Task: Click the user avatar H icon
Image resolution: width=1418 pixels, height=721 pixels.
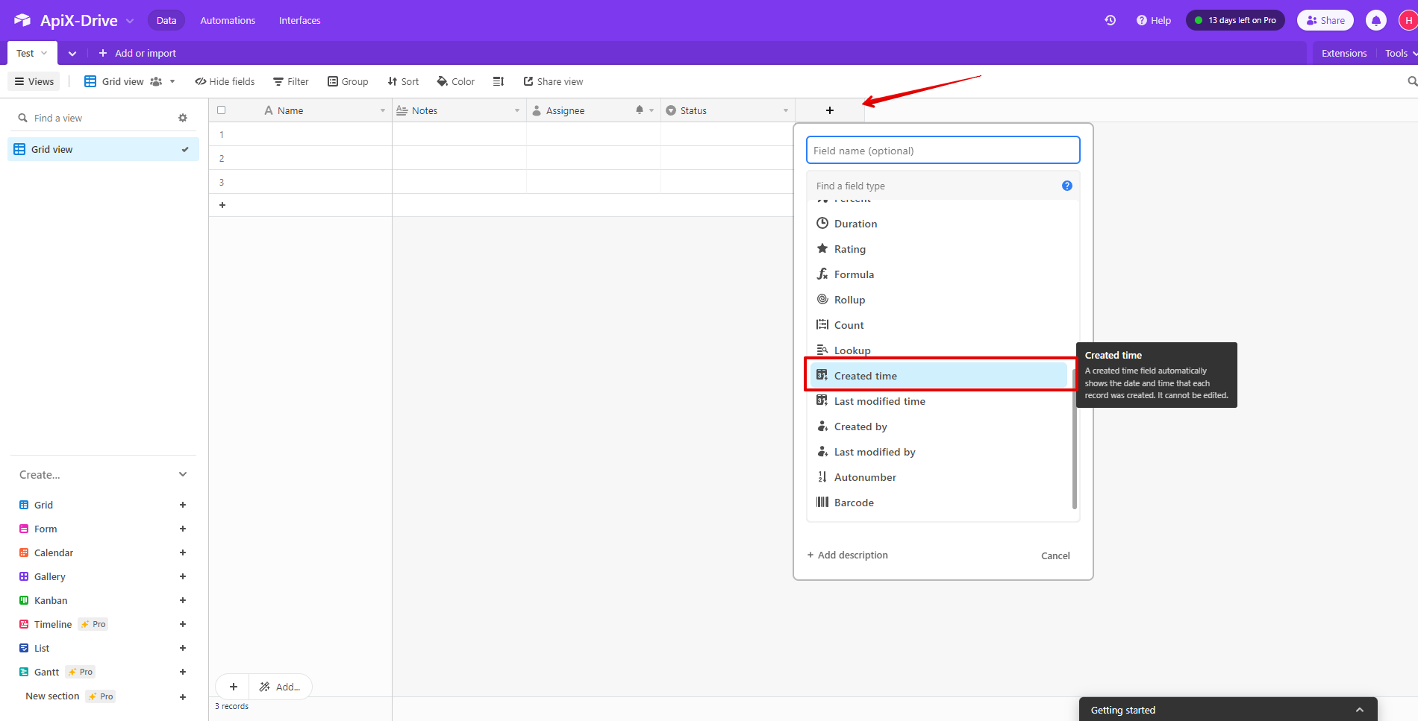Action: 1408,20
